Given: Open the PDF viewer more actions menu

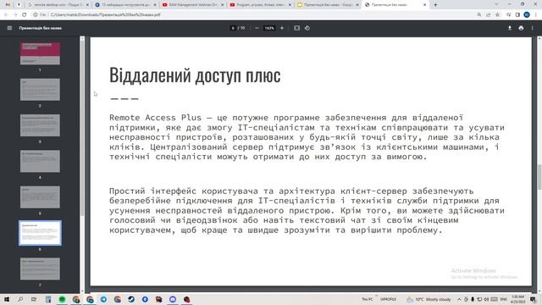Looking at the screenshot, I should (x=533, y=28).
